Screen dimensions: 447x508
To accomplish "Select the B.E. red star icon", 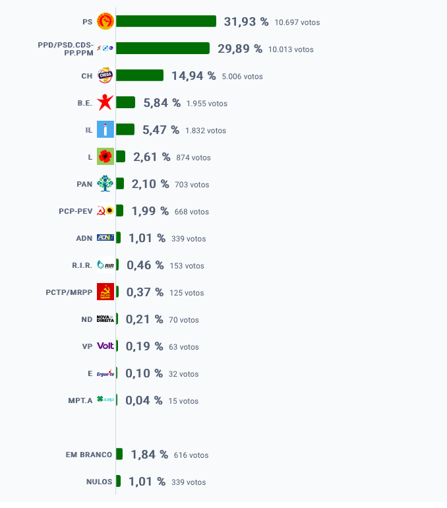I will click(105, 103).
